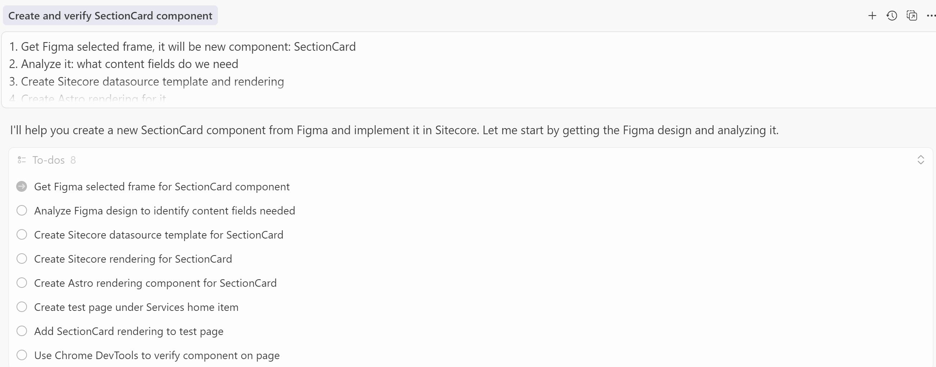Click the to-do count '8' label
Image resolution: width=936 pixels, height=367 pixels.
[x=73, y=160]
